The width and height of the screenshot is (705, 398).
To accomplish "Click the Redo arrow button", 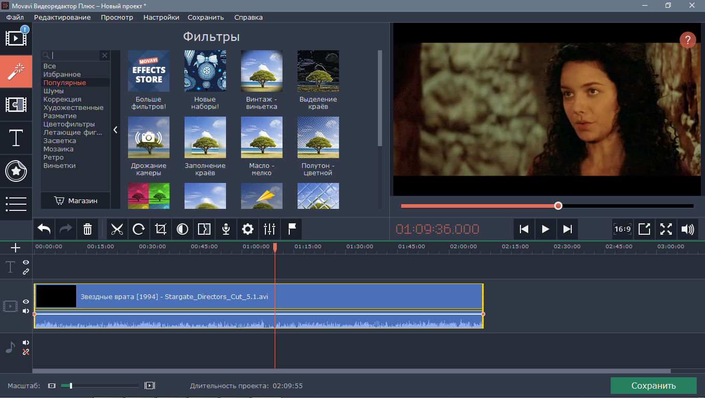I will [66, 229].
